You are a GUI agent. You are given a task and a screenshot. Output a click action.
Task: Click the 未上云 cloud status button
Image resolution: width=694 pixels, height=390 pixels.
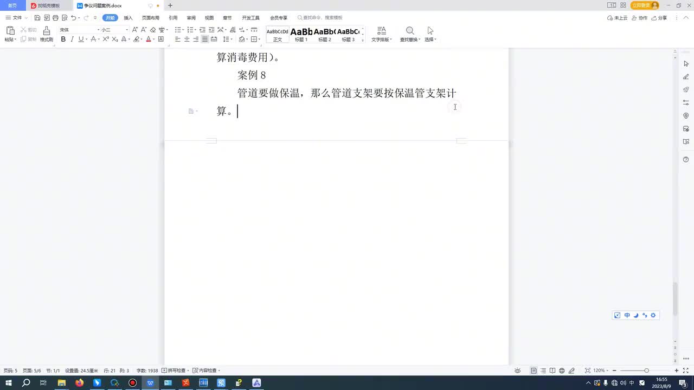[618, 18]
